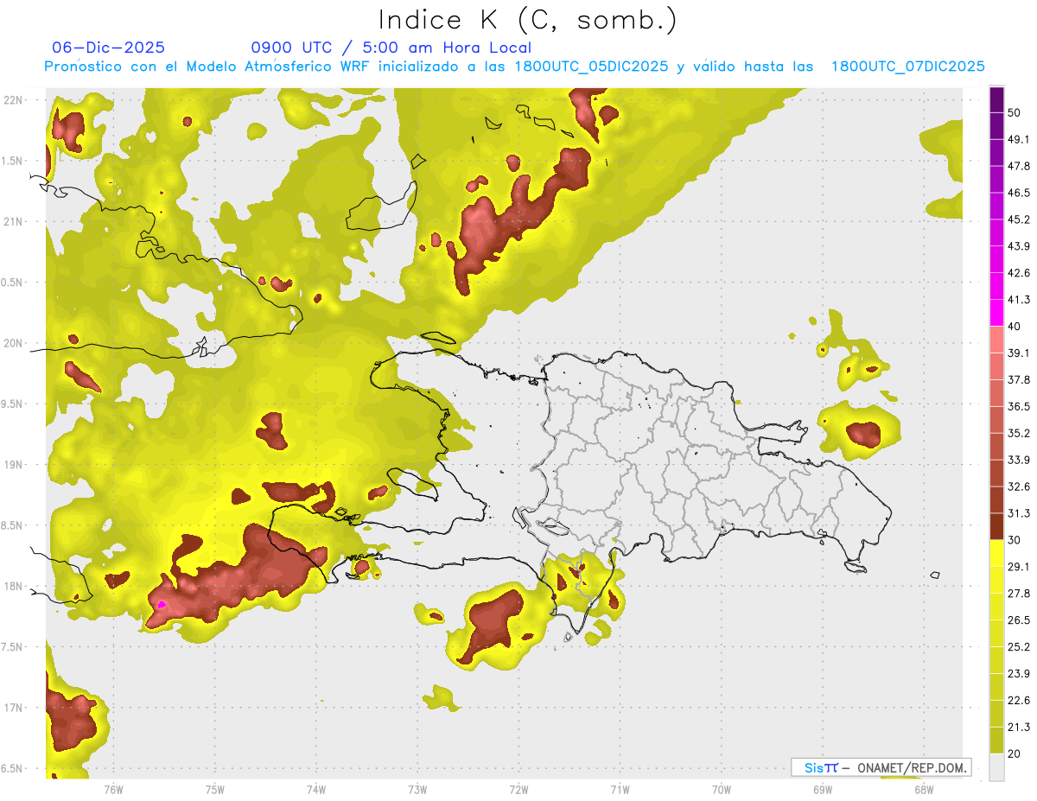The height and width of the screenshot is (801, 1037).
Task: Click the "0.5N" latitude label
Action: pos(11,283)
